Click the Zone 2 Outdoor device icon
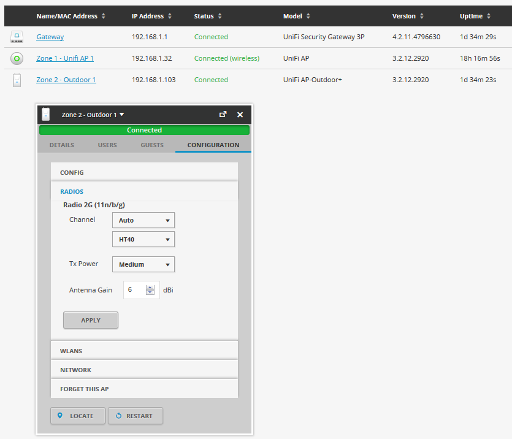 point(17,80)
